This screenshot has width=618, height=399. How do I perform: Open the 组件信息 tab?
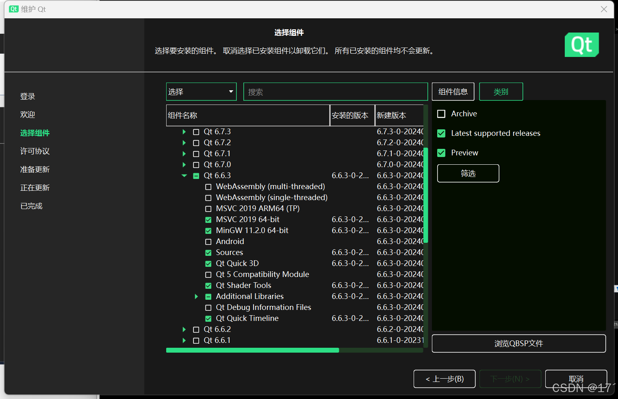click(x=453, y=92)
